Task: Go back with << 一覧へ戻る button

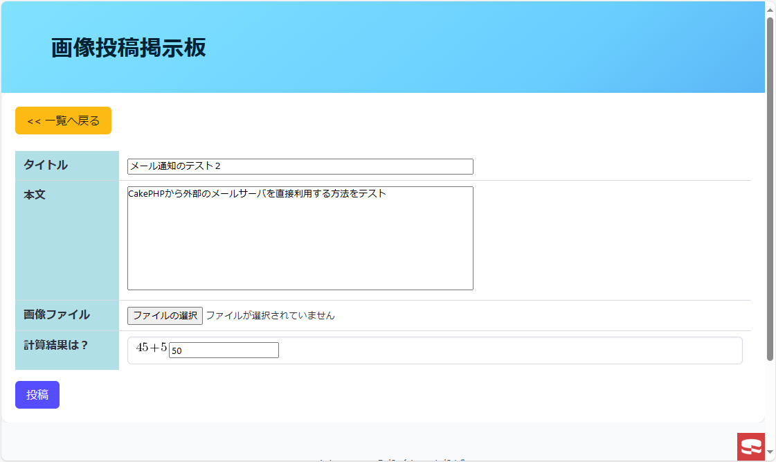Action: [x=63, y=121]
